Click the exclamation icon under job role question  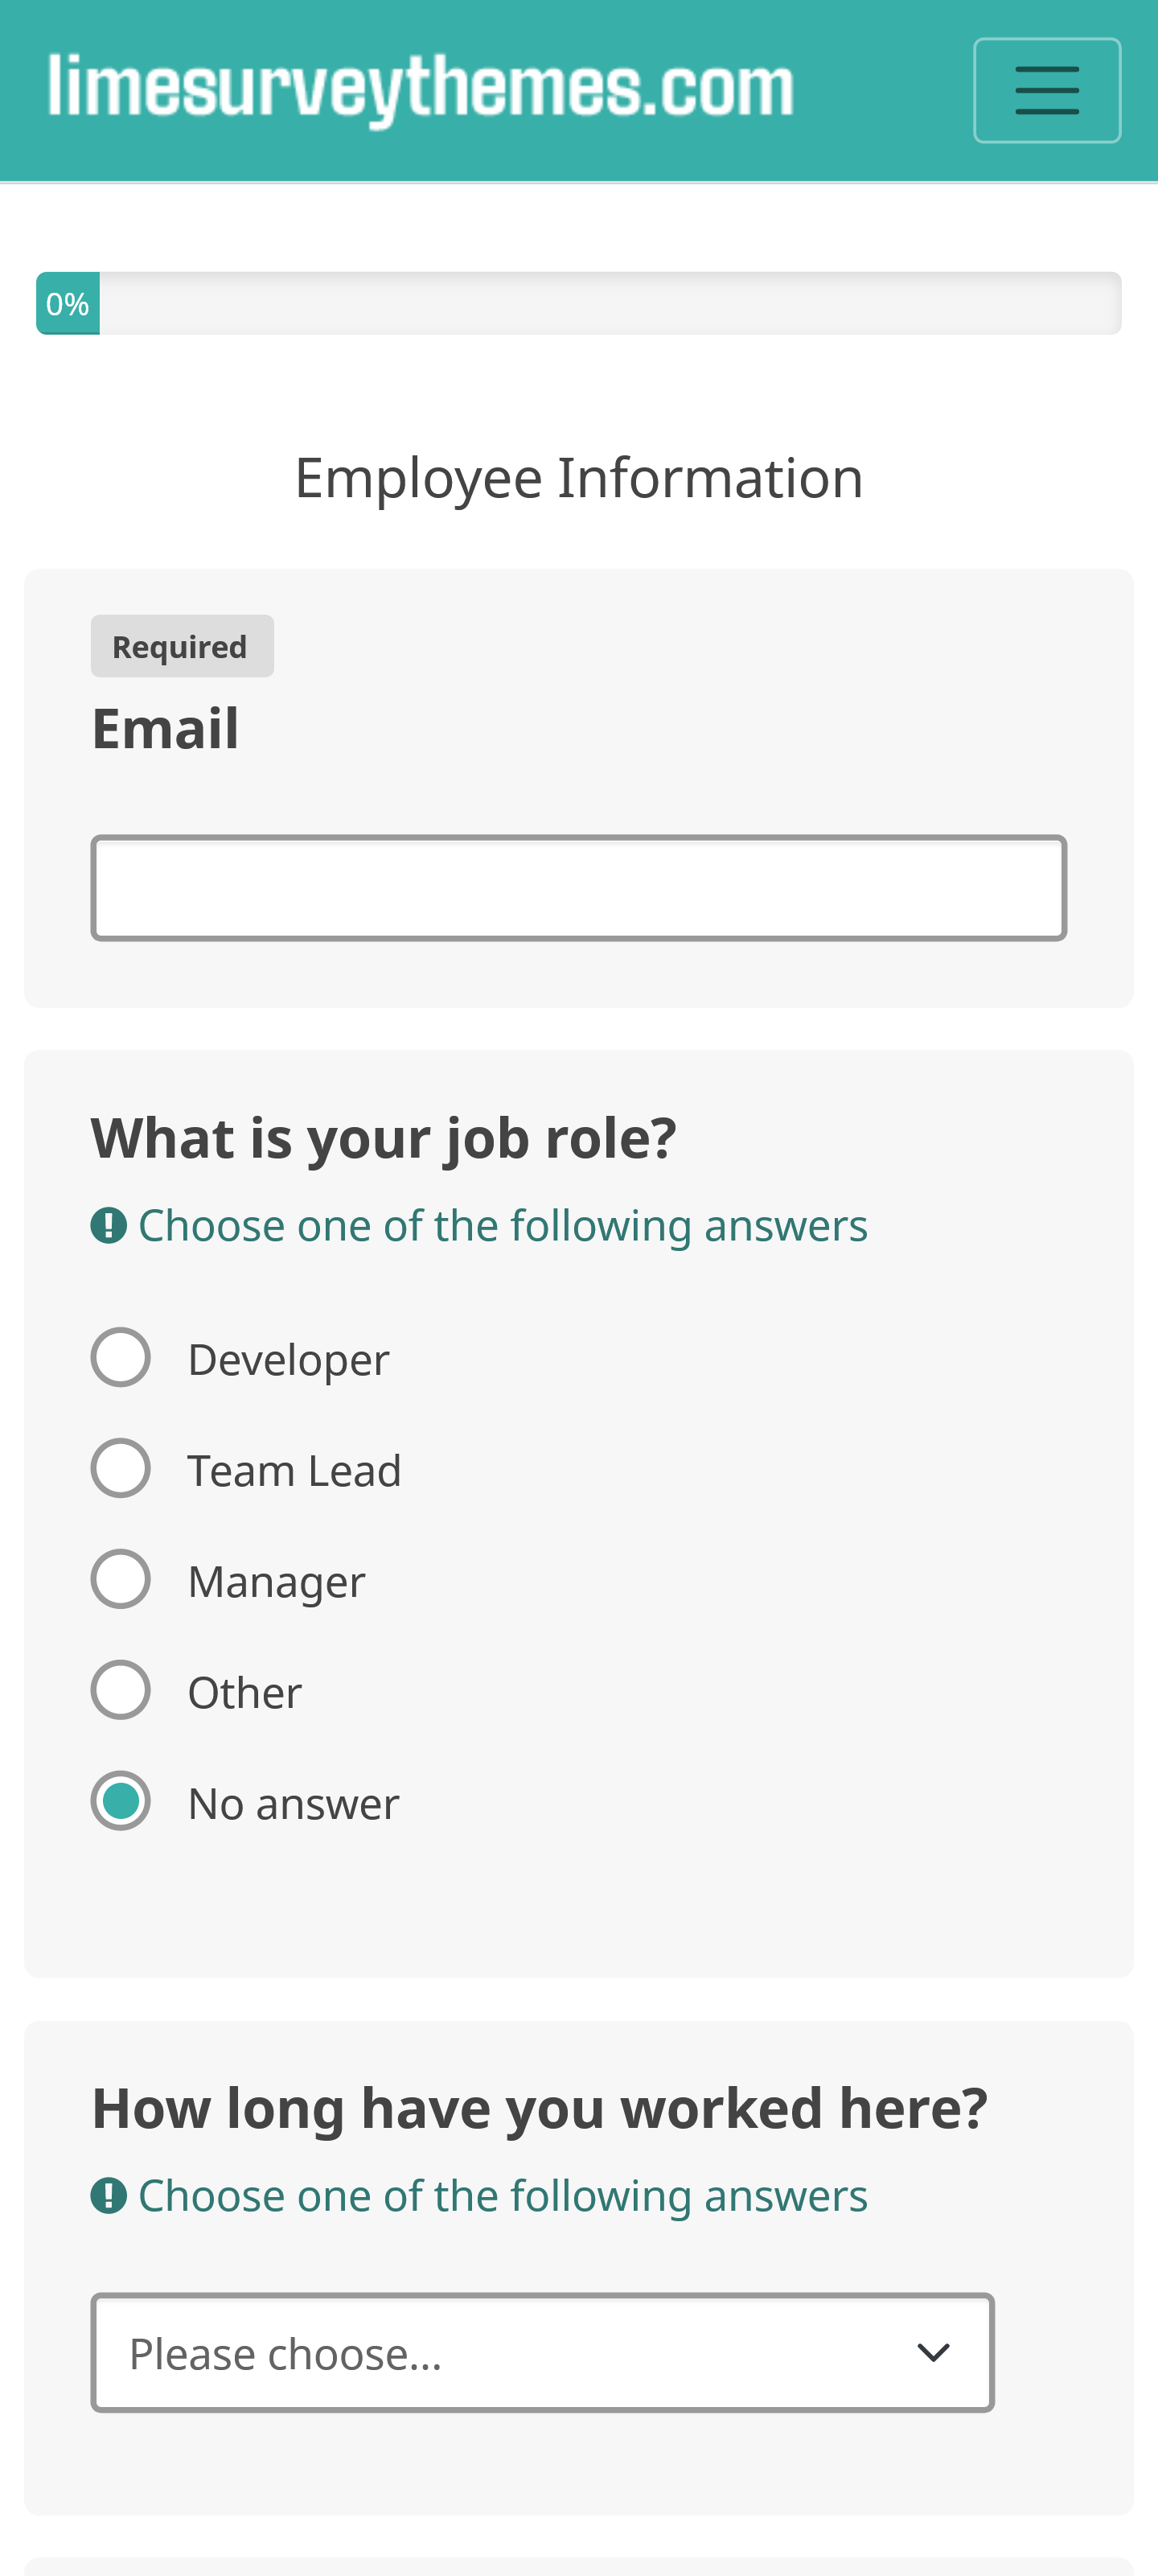pyautogui.click(x=108, y=1225)
